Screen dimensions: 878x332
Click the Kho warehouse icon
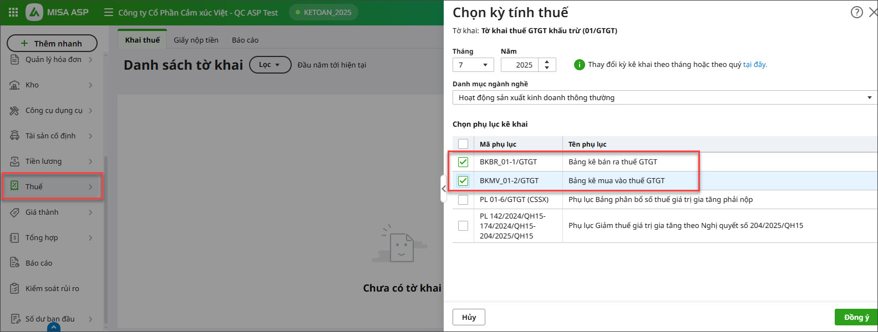pos(14,85)
